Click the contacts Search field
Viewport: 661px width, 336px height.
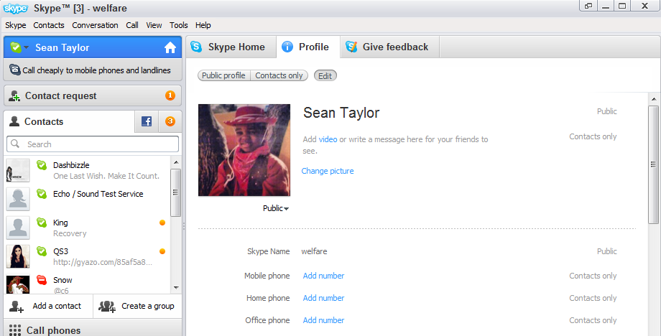coord(93,144)
